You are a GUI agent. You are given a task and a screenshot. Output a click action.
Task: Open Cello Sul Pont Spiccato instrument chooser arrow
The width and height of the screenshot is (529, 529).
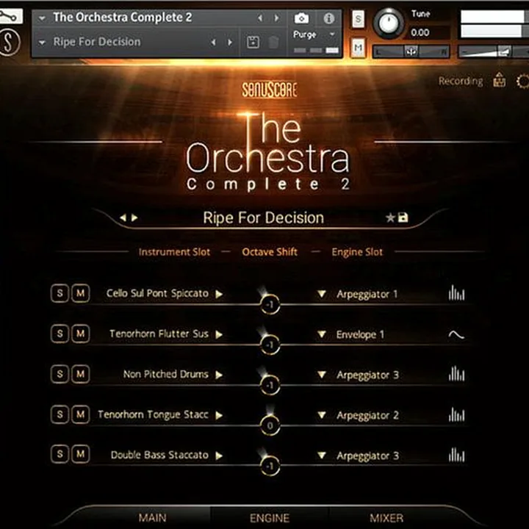[x=219, y=294]
